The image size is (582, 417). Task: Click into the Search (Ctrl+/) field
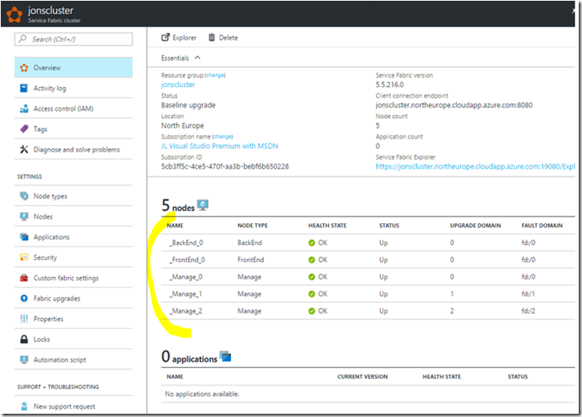(73, 39)
